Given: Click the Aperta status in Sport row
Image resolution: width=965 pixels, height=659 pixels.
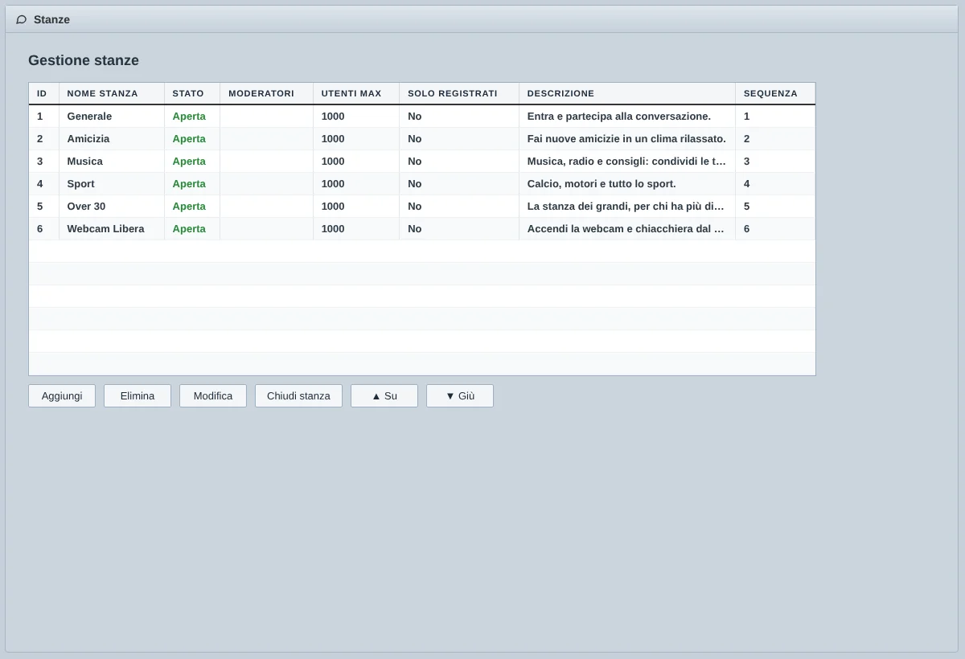Looking at the screenshot, I should click(189, 184).
